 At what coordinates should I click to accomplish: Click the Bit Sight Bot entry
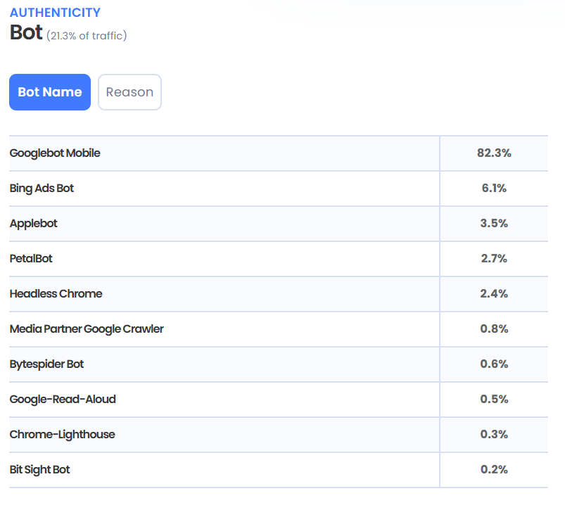pyautogui.click(x=40, y=469)
